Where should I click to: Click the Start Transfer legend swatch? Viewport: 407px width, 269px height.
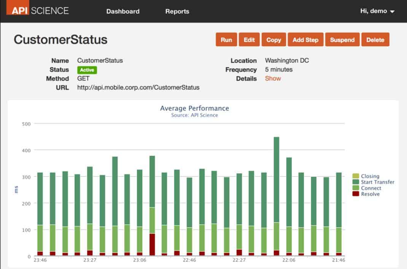click(x=356, y=182)
